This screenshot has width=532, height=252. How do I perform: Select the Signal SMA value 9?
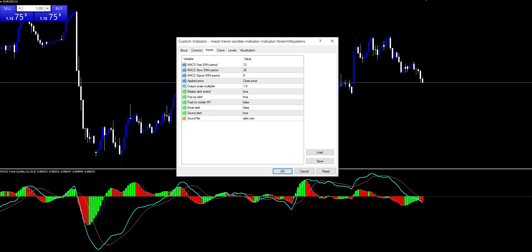tap(273, 76)
